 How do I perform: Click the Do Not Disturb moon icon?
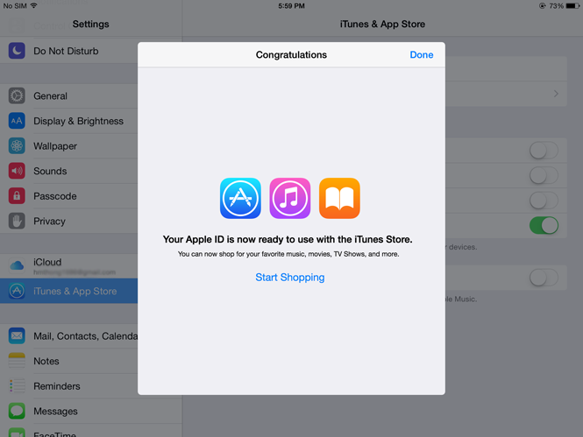(x=17, y=51)
